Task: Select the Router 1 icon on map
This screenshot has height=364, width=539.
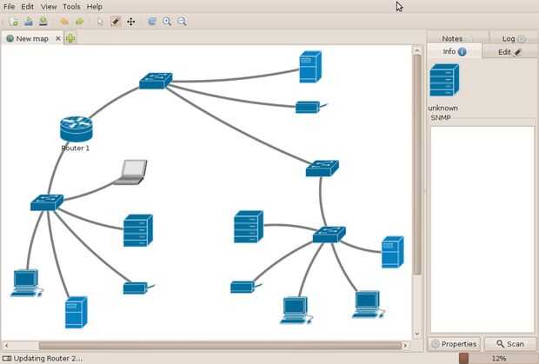Action: click(x=76, y=129)
